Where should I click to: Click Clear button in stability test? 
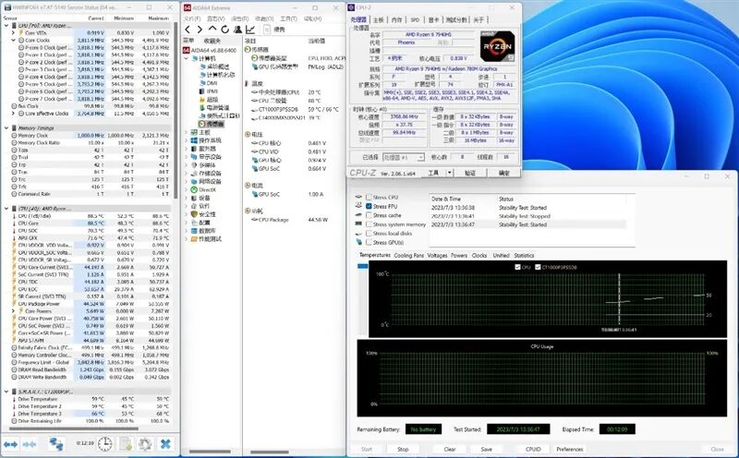click(450, 449)
